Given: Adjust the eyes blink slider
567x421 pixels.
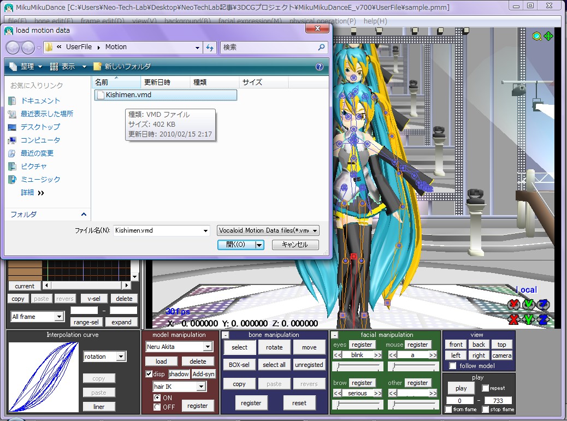Looking at the screenshot, I should (358, 367).
